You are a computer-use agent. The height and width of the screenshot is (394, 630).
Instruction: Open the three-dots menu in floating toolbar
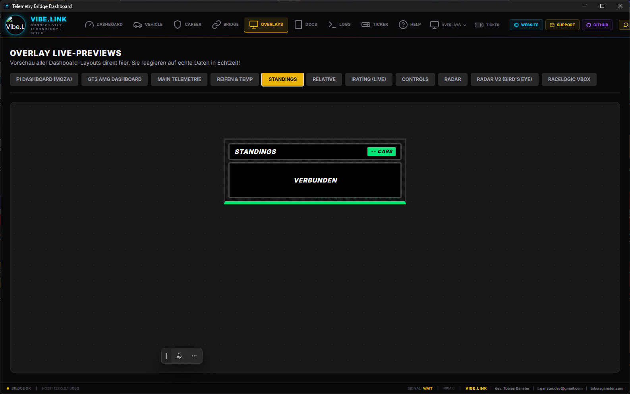coord(194,356)
